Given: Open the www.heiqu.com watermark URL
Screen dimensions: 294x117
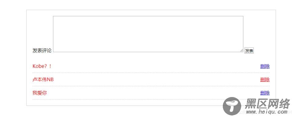Looking at the screenshot, I should pos(266,112).
